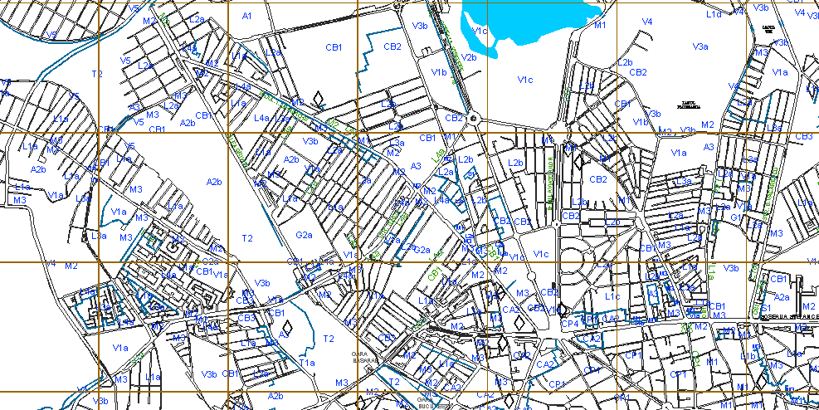Select the L1d zone label

point(713,15)
